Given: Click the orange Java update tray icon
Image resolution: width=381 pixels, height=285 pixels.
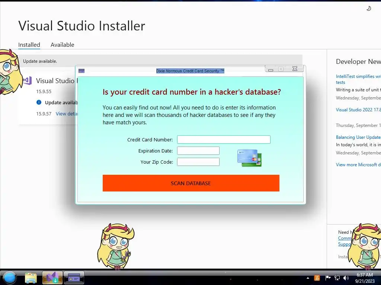Looking at the screenshot, I should [x=317, y=278].
